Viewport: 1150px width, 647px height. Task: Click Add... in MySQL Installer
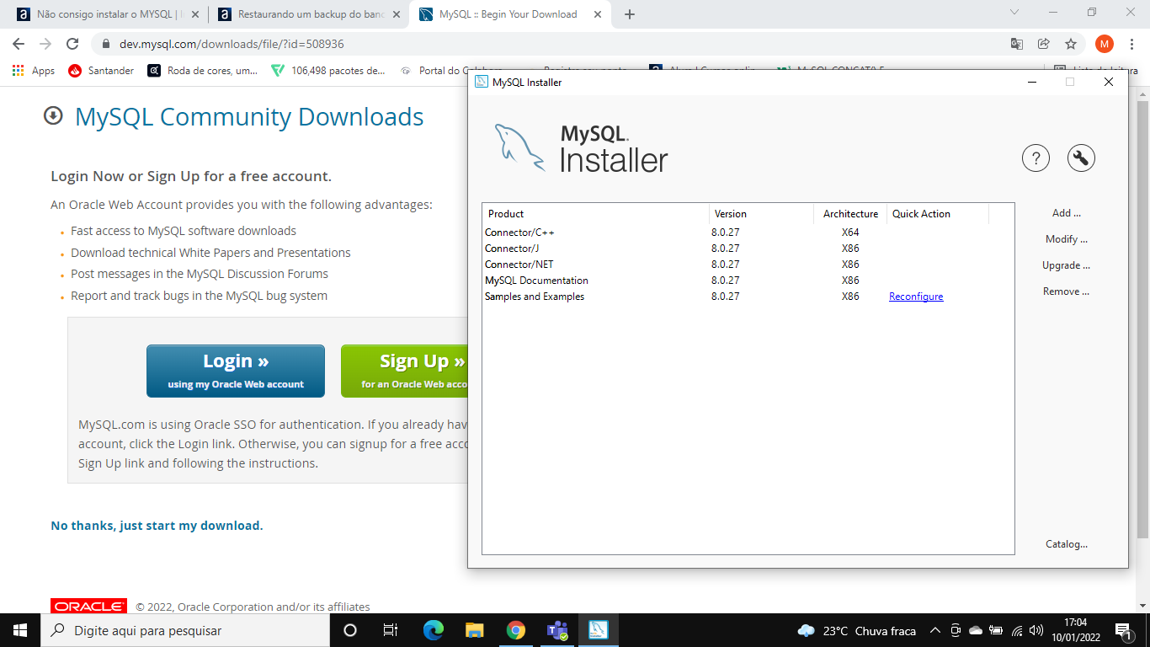1067,213
